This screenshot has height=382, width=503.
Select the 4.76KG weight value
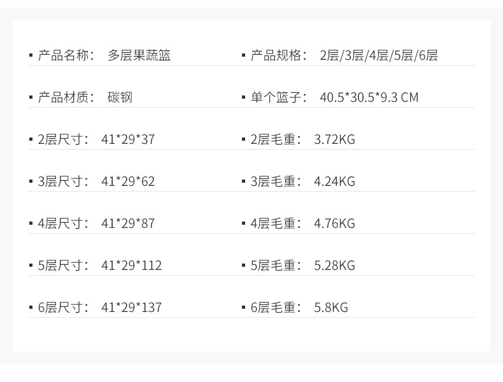click(x=334, y=223)
